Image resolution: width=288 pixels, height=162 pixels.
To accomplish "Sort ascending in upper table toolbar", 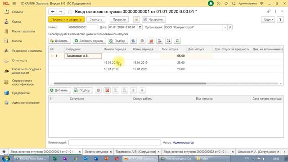I will [x=160, y=41].
